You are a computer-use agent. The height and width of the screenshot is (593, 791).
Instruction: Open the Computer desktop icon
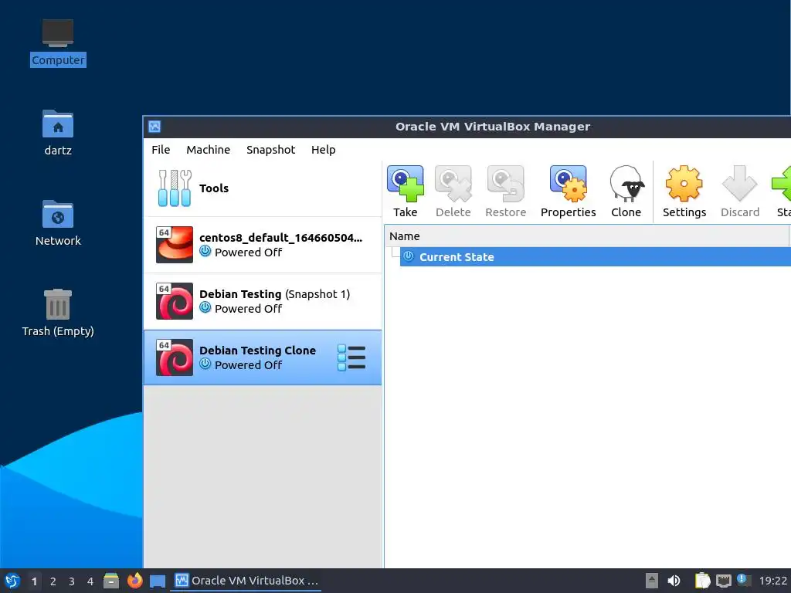57,32
